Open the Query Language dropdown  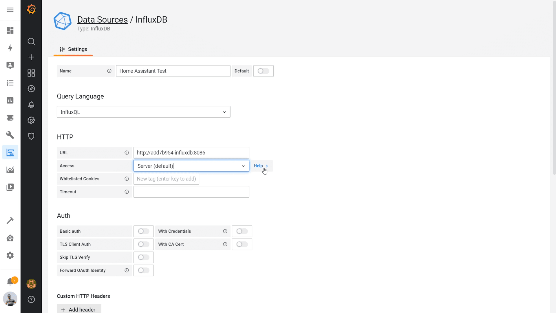pyautogui.click(x=143, y=112)
